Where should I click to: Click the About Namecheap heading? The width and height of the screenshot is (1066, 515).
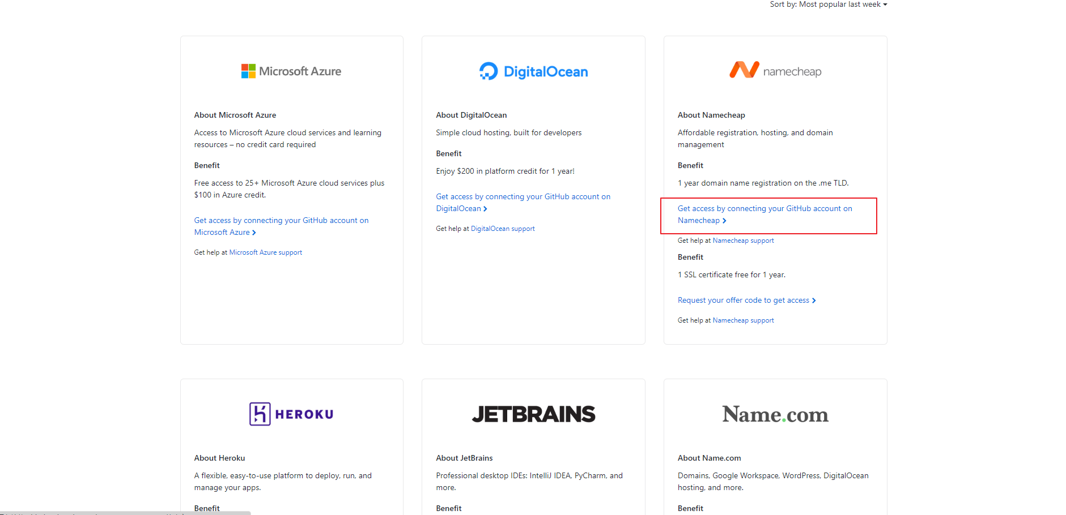point(711,115)
